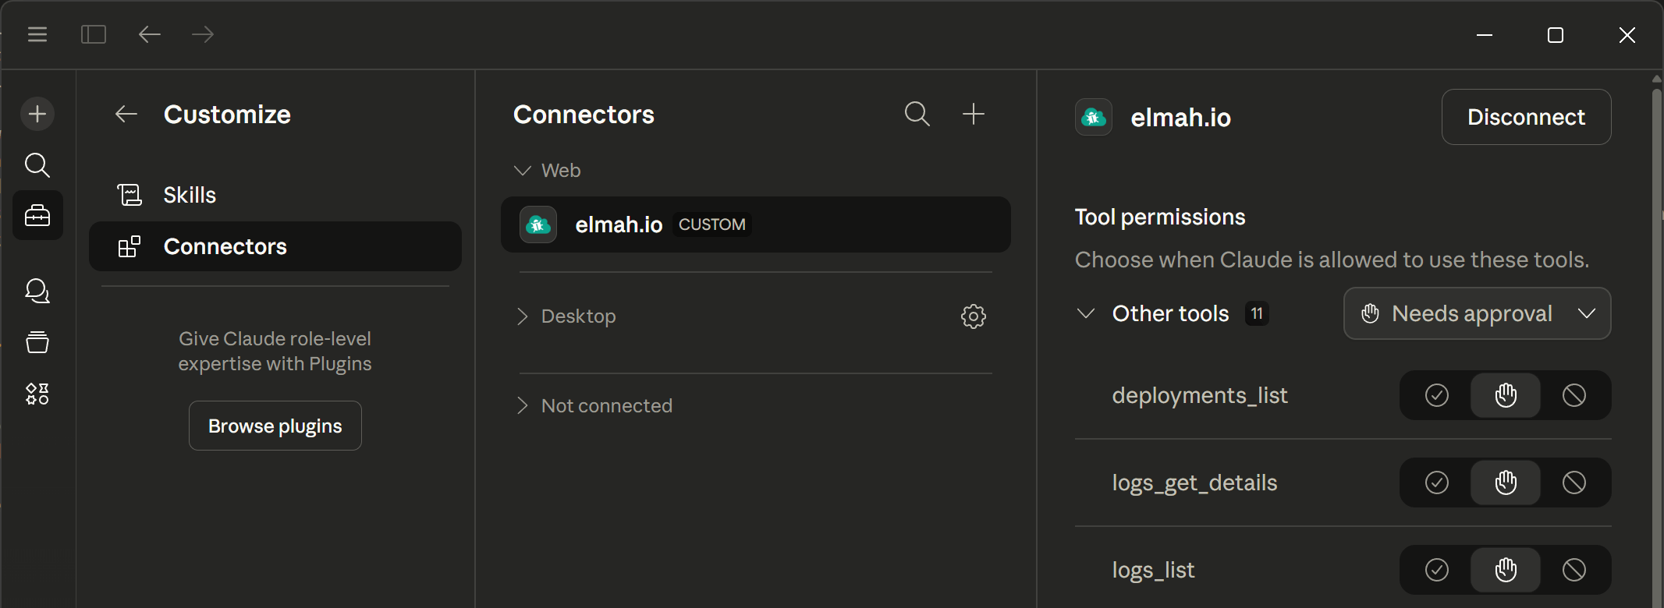This screenshot has height=608, width=1664.
Task: Open the shapes grid icon in left rail
Action: coord(37,394)
